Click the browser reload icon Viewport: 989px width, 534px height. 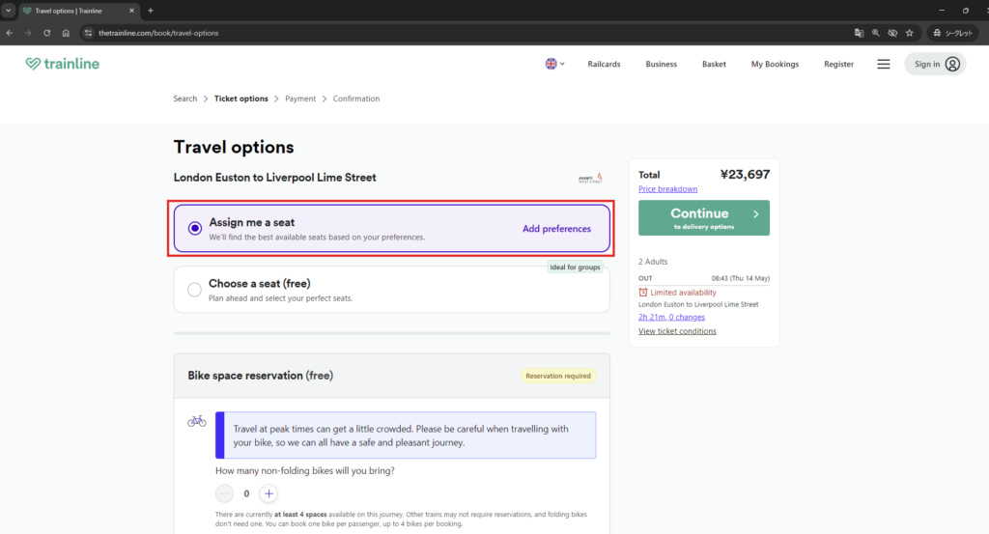(46, 33)
